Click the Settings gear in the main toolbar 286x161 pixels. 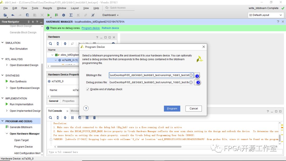click(x=64, y=15)
